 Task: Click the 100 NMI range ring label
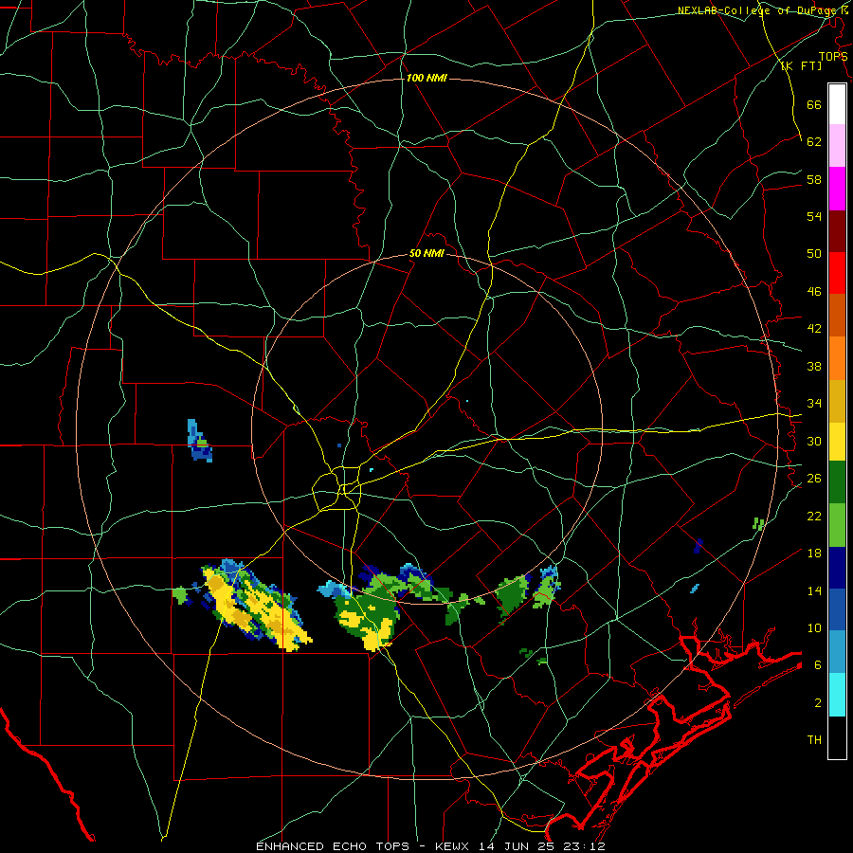click(x=426, y=78)
